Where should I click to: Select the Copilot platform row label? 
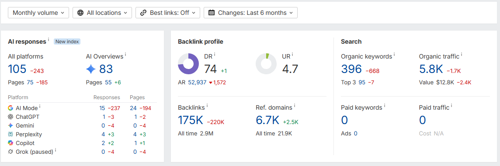coord(25,143)
